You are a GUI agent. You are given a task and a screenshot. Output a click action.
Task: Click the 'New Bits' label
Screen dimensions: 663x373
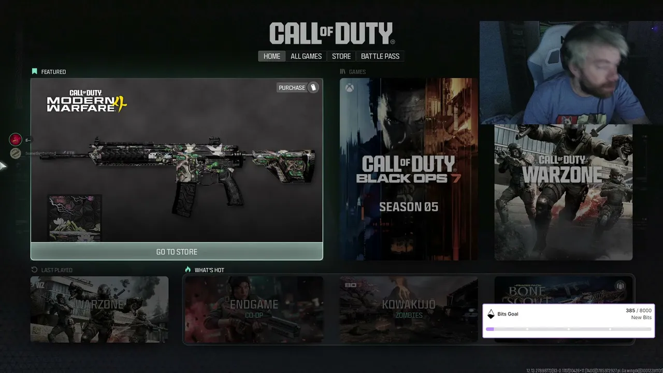click(641, 318)
